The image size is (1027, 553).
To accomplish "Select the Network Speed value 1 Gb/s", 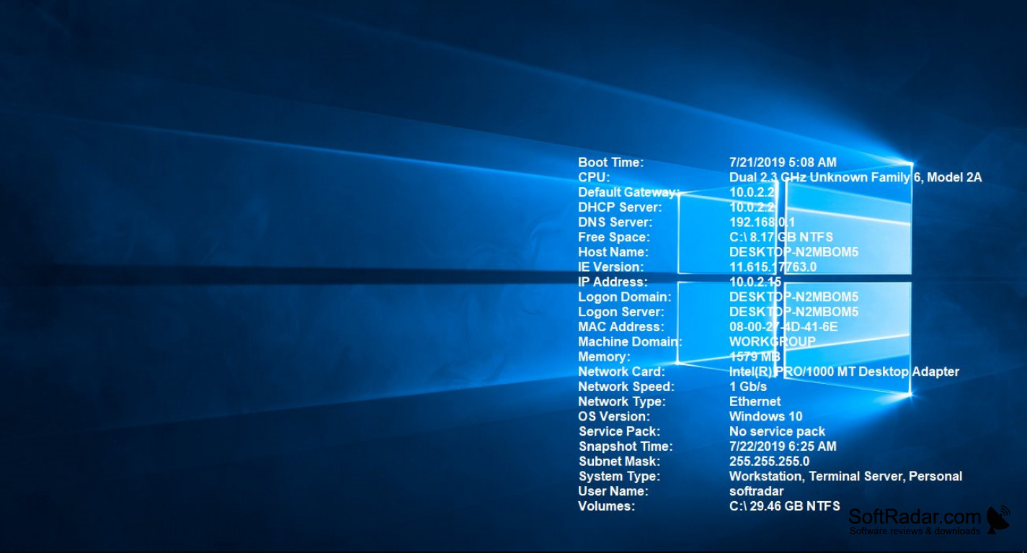I will (747, 387).
